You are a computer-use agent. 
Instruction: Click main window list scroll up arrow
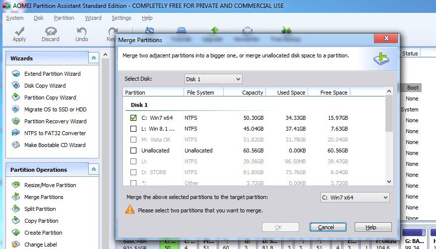click(x=105, y=54)
